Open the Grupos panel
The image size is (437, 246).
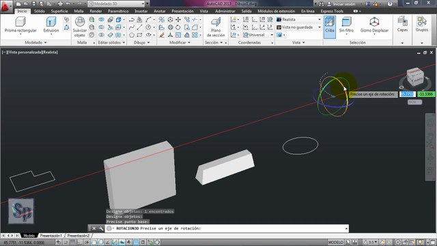(x=422, y=24)
